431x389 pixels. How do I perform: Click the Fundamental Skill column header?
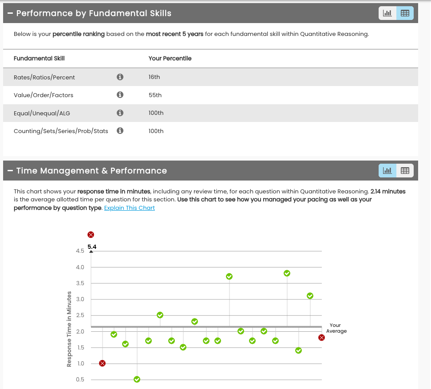pyautogui.click(x=39, y=59)
